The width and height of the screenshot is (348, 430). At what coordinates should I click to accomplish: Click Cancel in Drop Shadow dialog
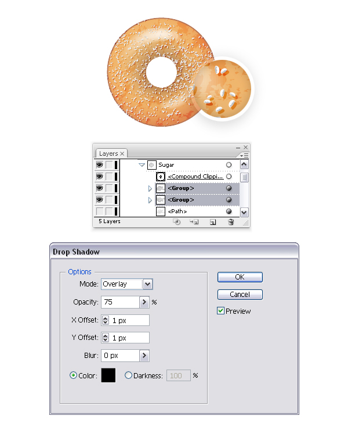click(x=240, y=295)
